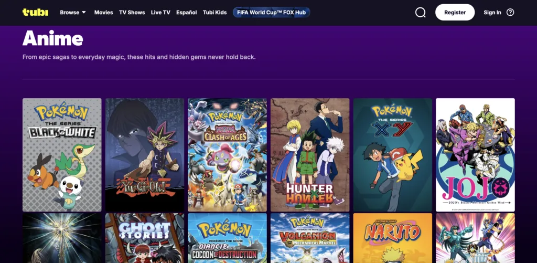Open TV Shows section
Image resolution: width=537 pixels, height=263 pixels.
click(x=132, y=13)
